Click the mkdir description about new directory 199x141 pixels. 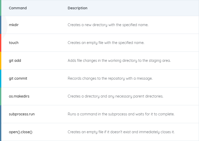tap(108, 25)
